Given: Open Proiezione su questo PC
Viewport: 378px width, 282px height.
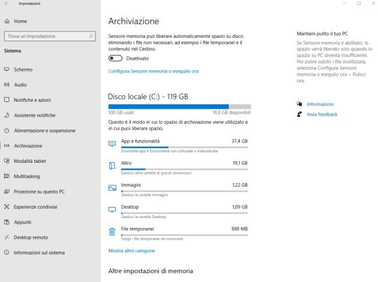Looking at the screenshot, I should click(40, 192).
